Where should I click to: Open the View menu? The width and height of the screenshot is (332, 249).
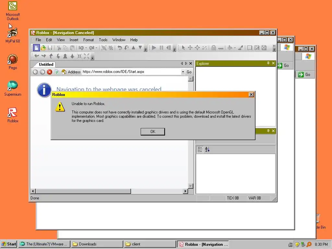coord(61,40)
